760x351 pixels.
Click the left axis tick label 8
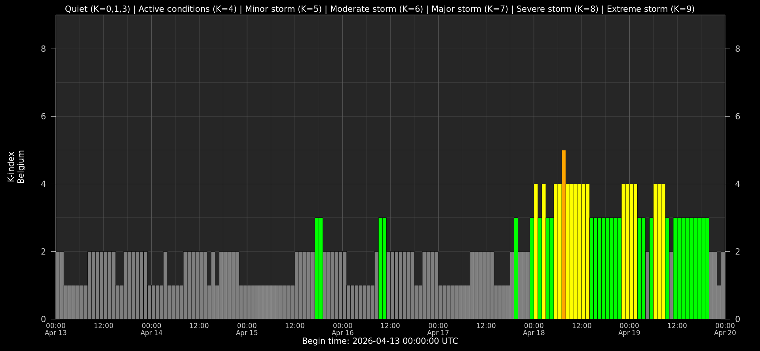pyautogui.click(x=44, y=49)
